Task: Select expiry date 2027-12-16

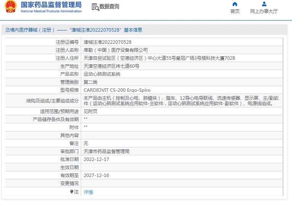Action: pyautogui.click(x=96, y=175)
